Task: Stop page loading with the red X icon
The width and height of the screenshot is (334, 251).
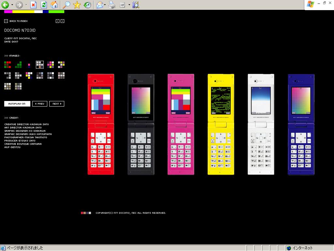Action: 34,5
